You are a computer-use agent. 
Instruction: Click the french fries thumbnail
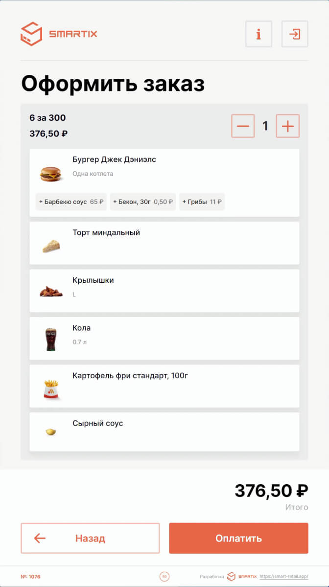point(51,389)
